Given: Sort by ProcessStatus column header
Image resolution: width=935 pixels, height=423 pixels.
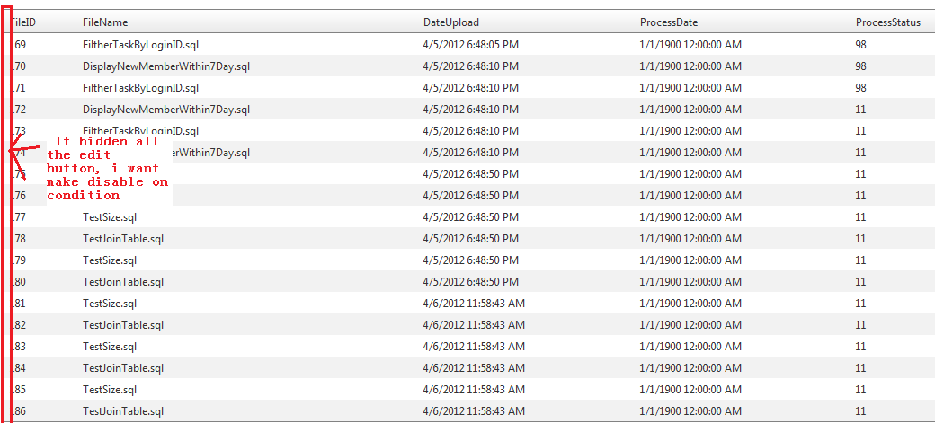Looking at the screenshot, I should (x=887, y=22).
